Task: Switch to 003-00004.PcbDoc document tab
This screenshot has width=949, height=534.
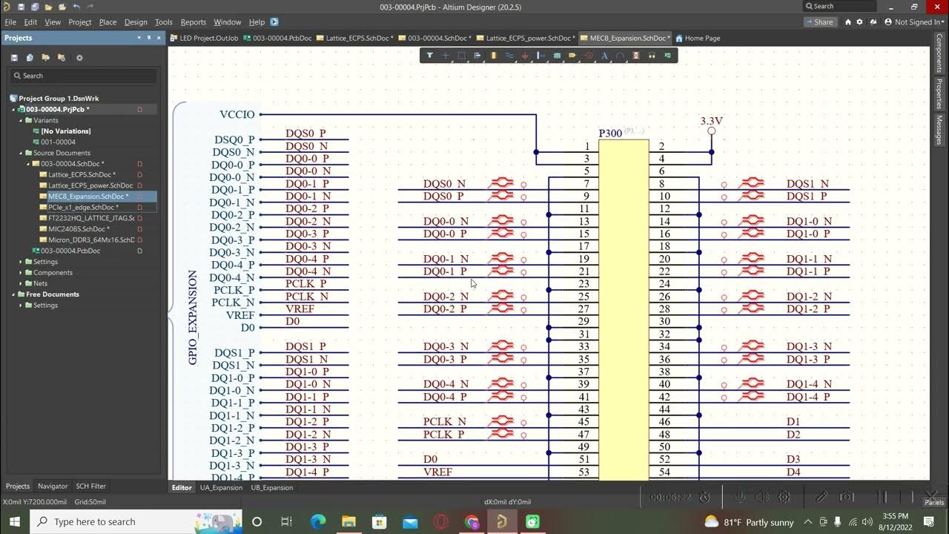Action: tap(279, 38)
